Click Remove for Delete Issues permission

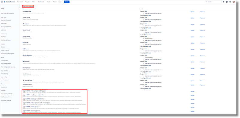pyautogui.click(x=202, y=37)
